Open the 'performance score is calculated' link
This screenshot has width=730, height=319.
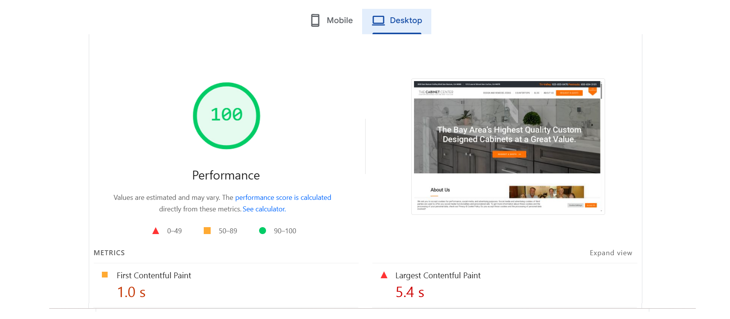(283, 198)
